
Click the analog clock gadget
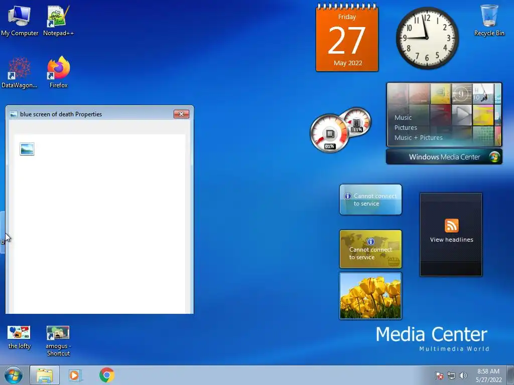[x=427, y=38]
